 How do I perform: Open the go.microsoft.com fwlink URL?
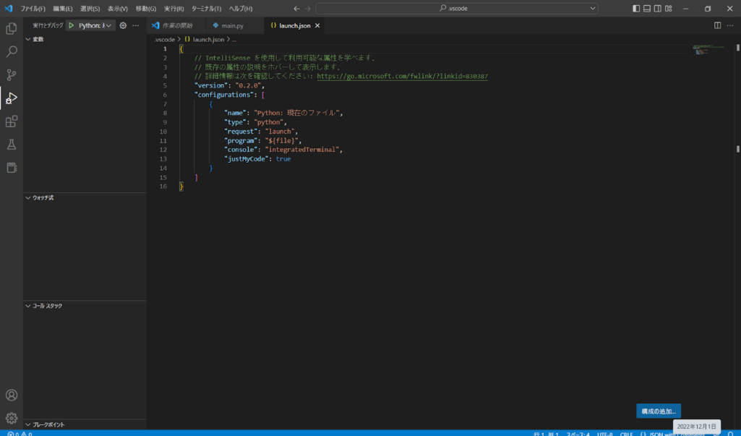click(x=402, y=76)
